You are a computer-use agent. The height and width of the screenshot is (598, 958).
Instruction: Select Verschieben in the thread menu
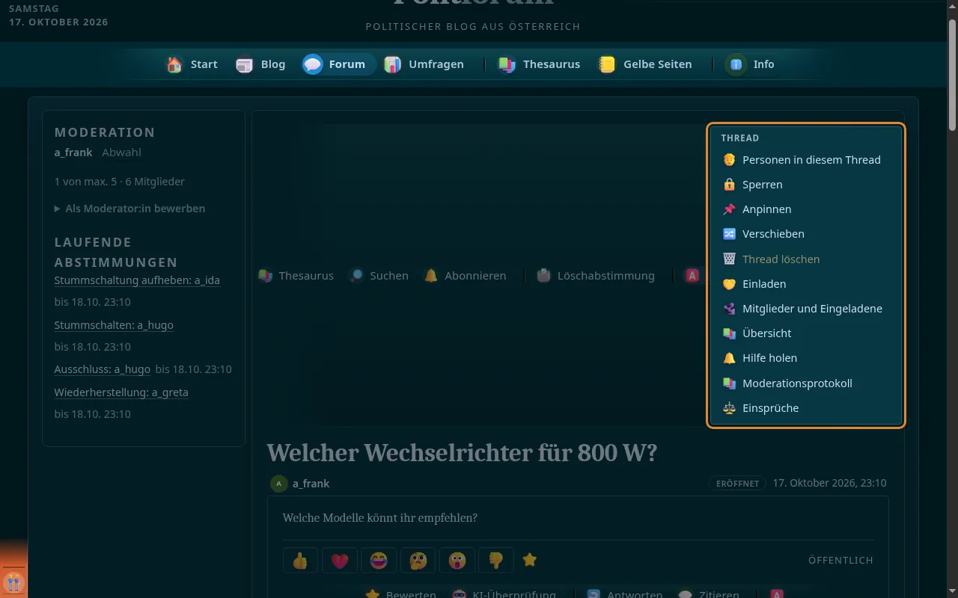[806, 234]
